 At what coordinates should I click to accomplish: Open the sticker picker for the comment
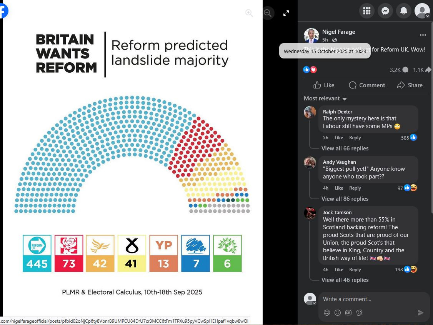pos(360,313)
